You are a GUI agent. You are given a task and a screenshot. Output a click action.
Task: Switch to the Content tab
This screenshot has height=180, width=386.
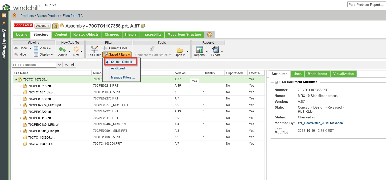(61, 35)
